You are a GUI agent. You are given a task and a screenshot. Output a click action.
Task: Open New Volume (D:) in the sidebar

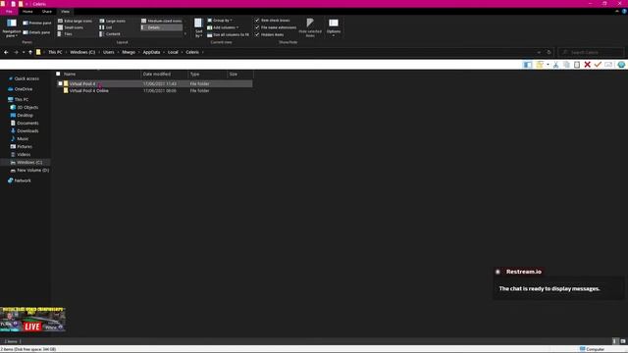coord(32,170)
